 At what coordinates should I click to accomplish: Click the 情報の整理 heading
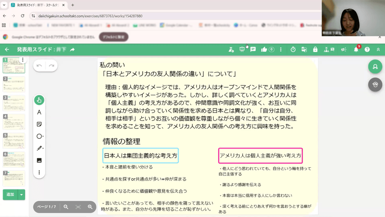pos(122,142)
